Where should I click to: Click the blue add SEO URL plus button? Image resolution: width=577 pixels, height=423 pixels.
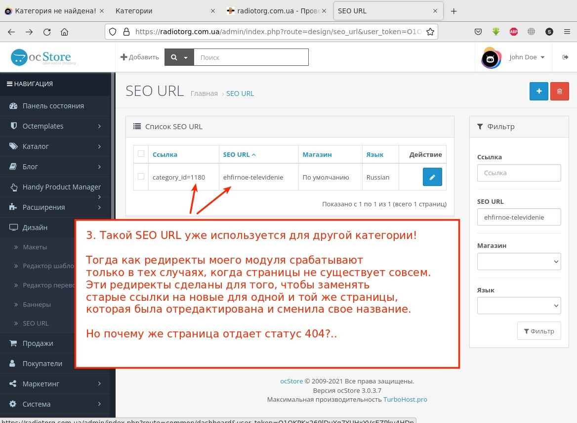coord(539,92)
